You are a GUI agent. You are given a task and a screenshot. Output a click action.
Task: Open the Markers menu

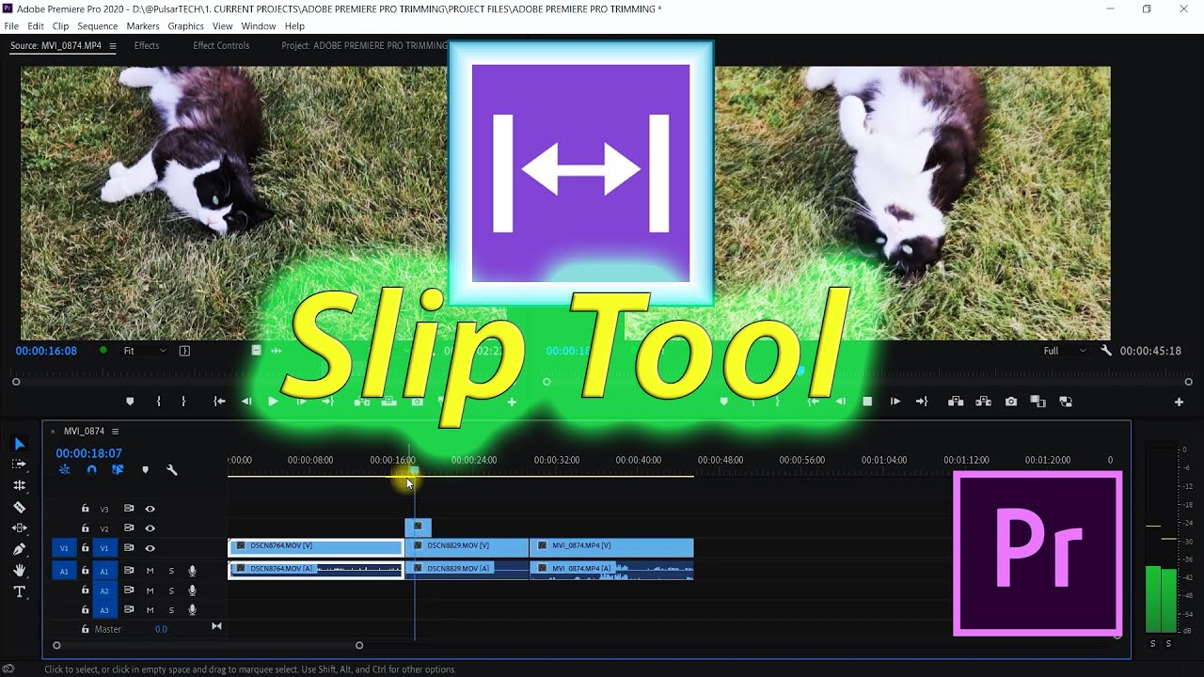coord(143,26)
